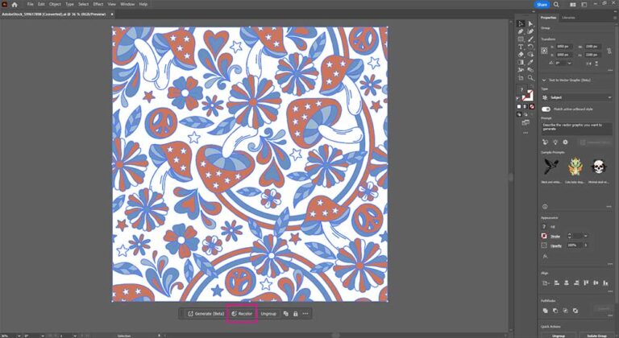The width and height of the screenshot is (619, 338).
Task: Click the Isolate Group quick action button
Action: tap(596, 335)
